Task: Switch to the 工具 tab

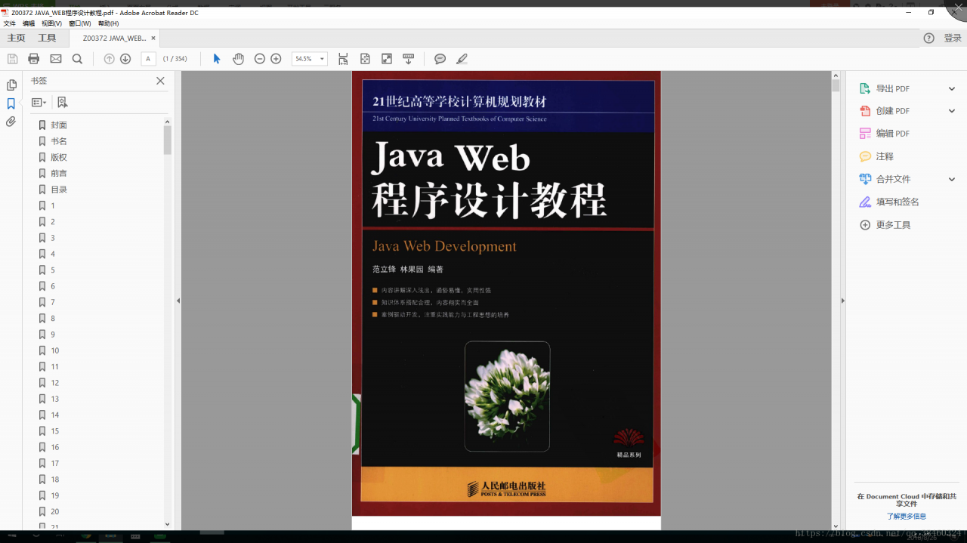Action: pos(47,38)
